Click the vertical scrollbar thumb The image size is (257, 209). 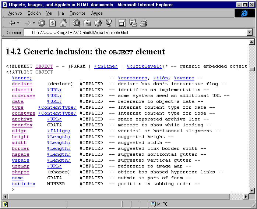[251, 69]
